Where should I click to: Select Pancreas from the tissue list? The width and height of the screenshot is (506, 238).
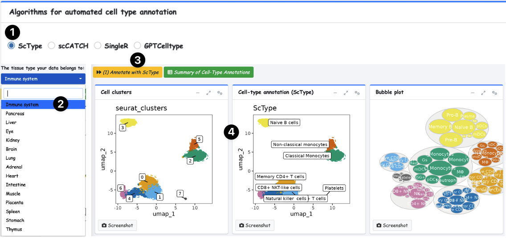pyautogui.click(x=15, y=114)
